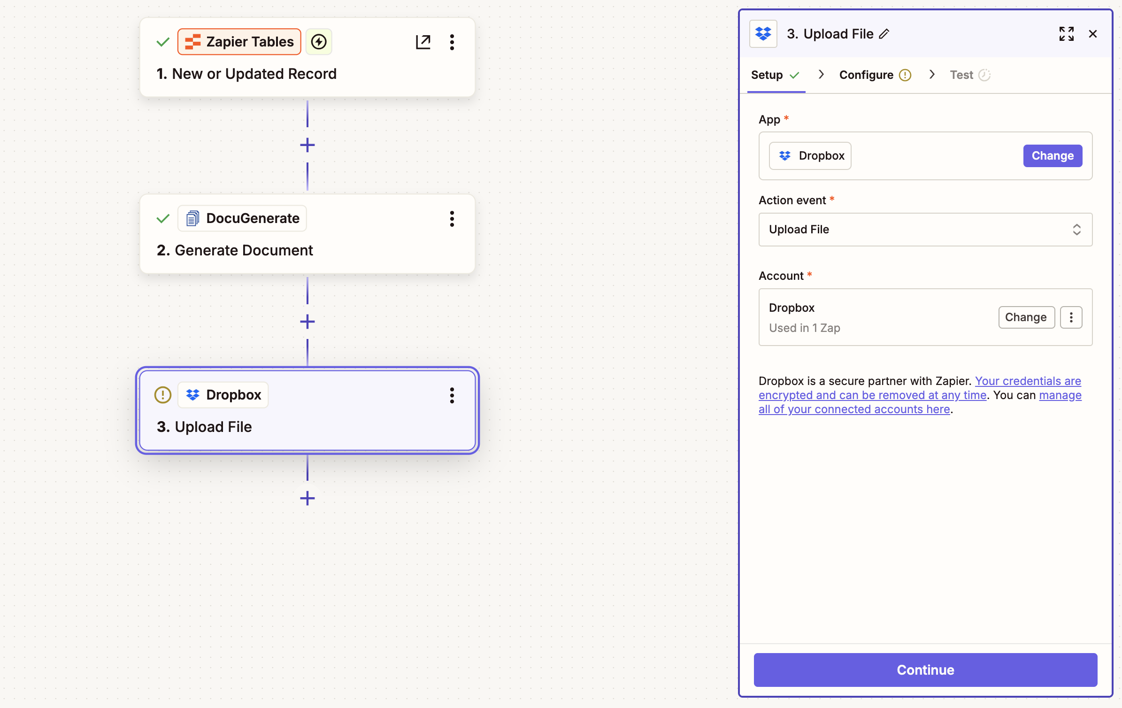
Task: Add a step after Dropbox Upload File
Action: pos(307,498)
